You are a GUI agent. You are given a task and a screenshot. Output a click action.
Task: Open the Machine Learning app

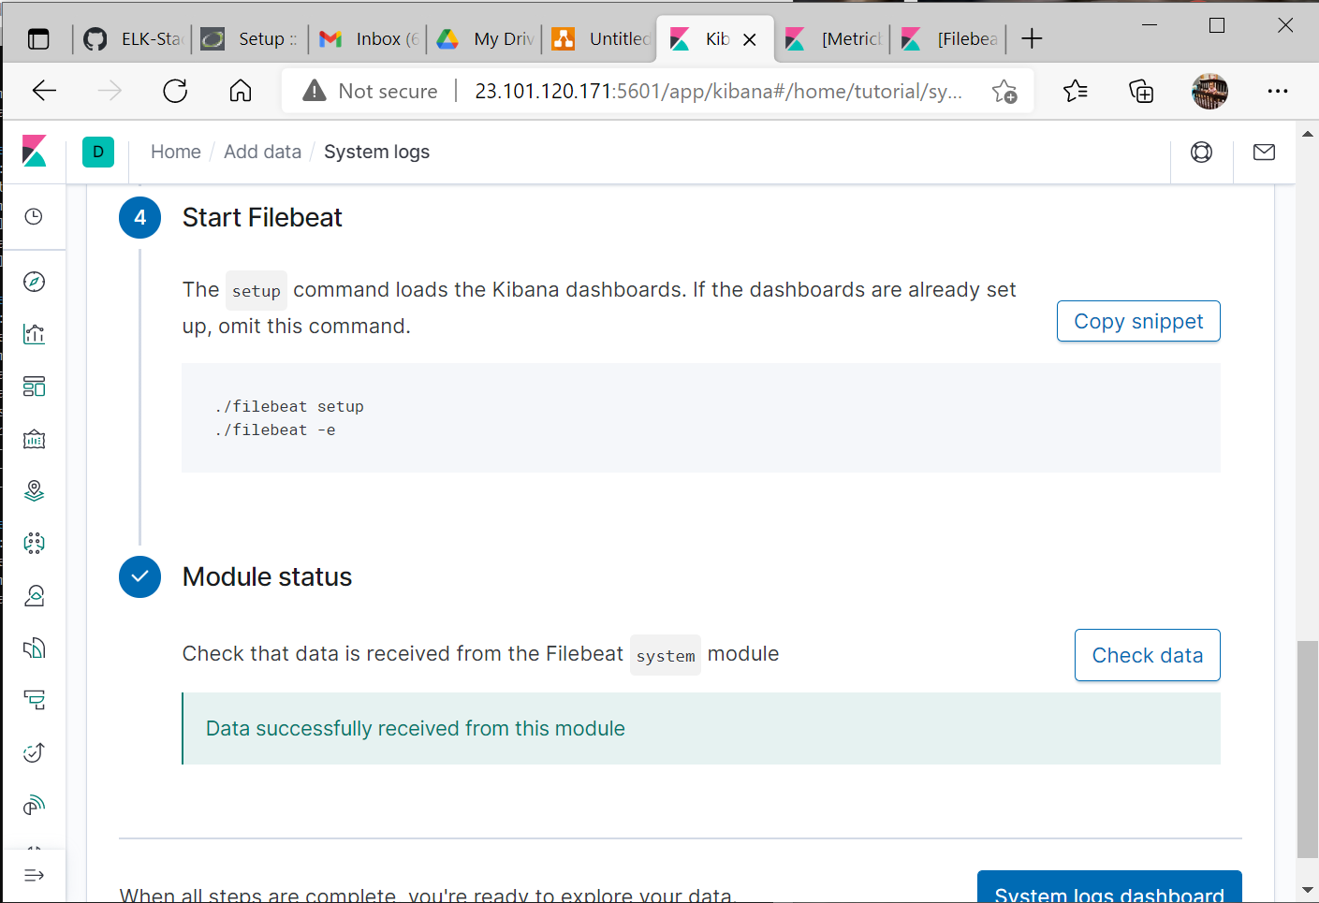tap(34, 543)
